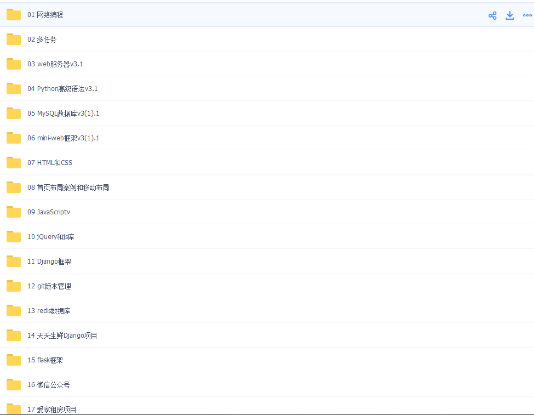Click folder icon of 17 爱家租房项目
The width and height of the screenshot is (534, 415).
pos(14,409)
